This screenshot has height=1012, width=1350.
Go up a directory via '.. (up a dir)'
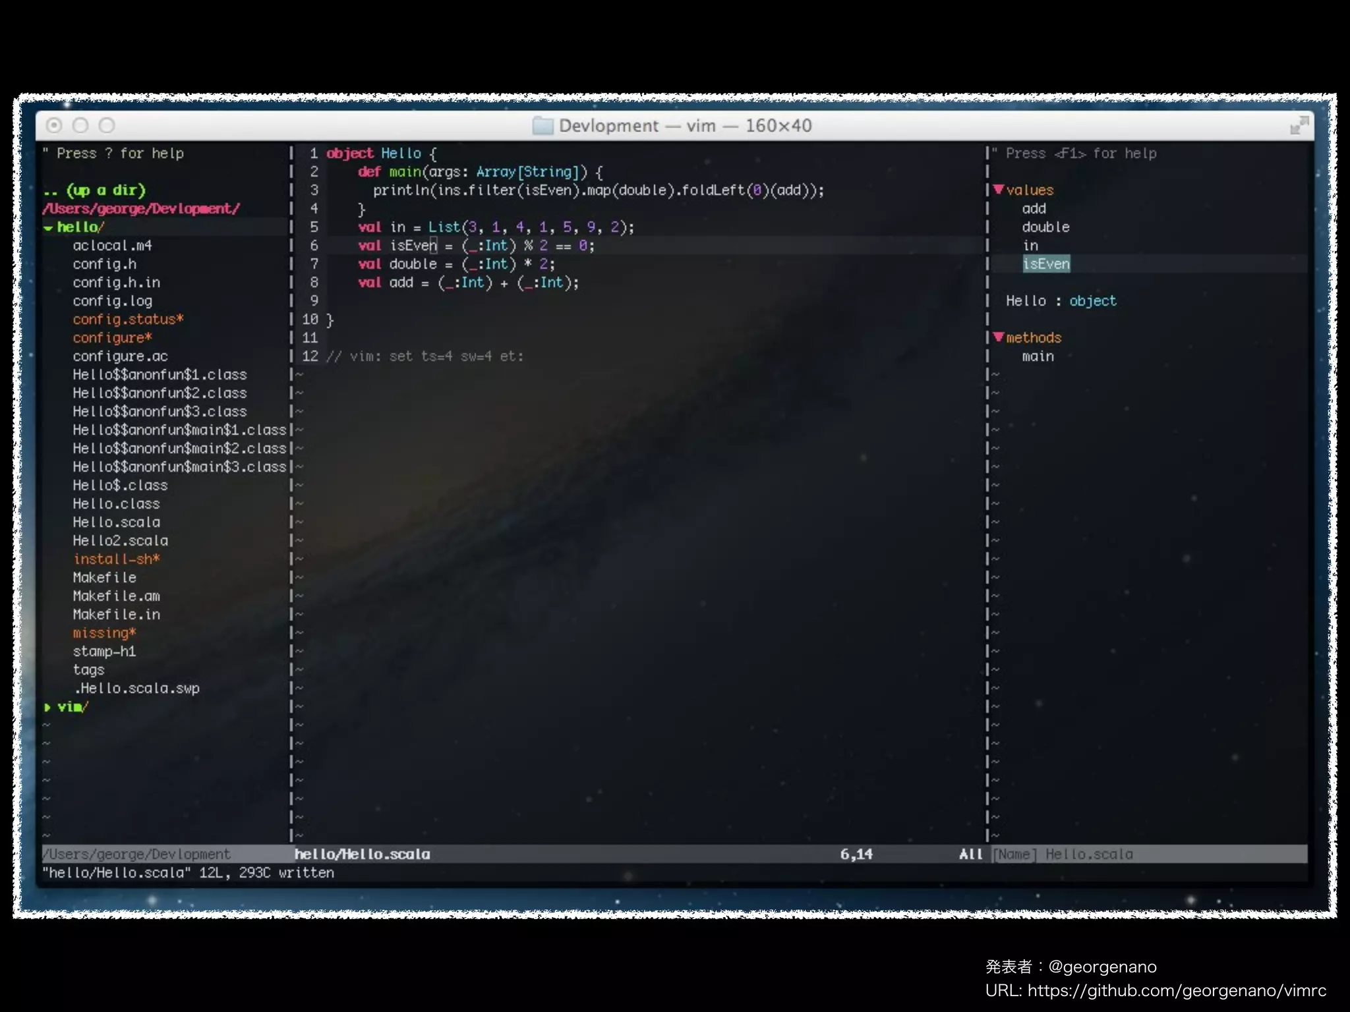coord(94,190)
